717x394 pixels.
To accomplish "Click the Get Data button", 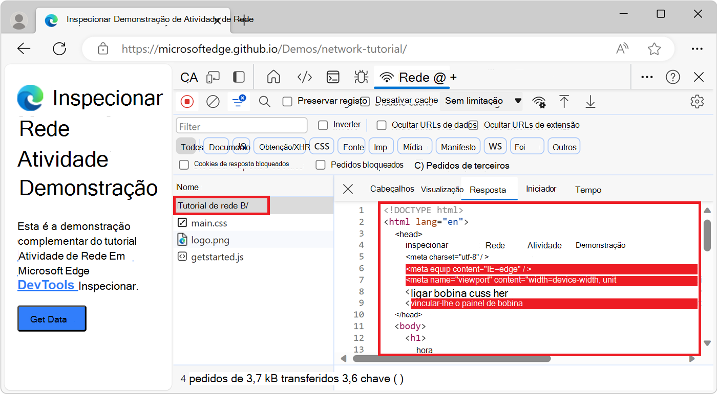I will coord(52,319).
